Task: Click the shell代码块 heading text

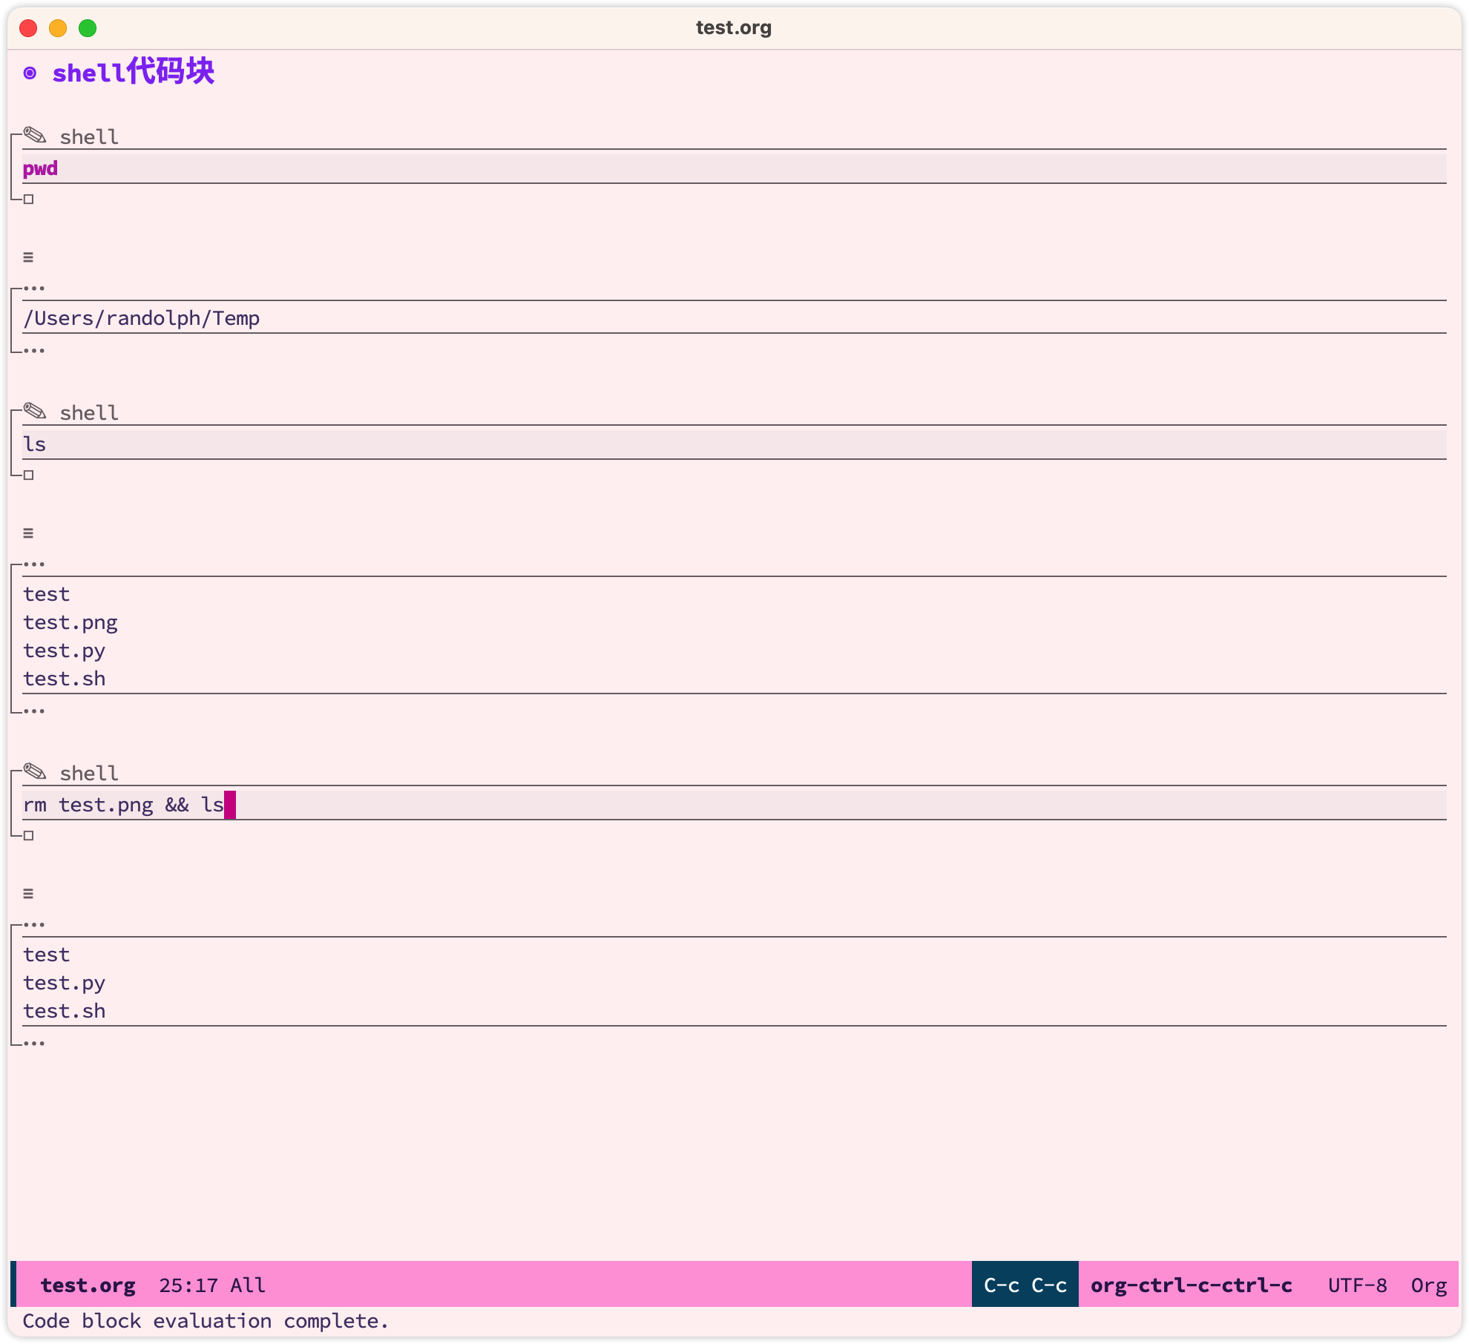Action: (x=134, y=72)
